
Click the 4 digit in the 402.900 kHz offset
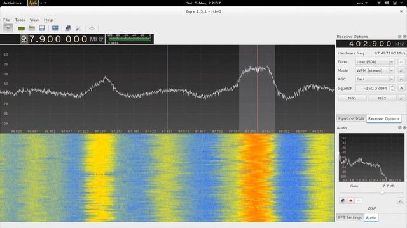coord(352,44)
